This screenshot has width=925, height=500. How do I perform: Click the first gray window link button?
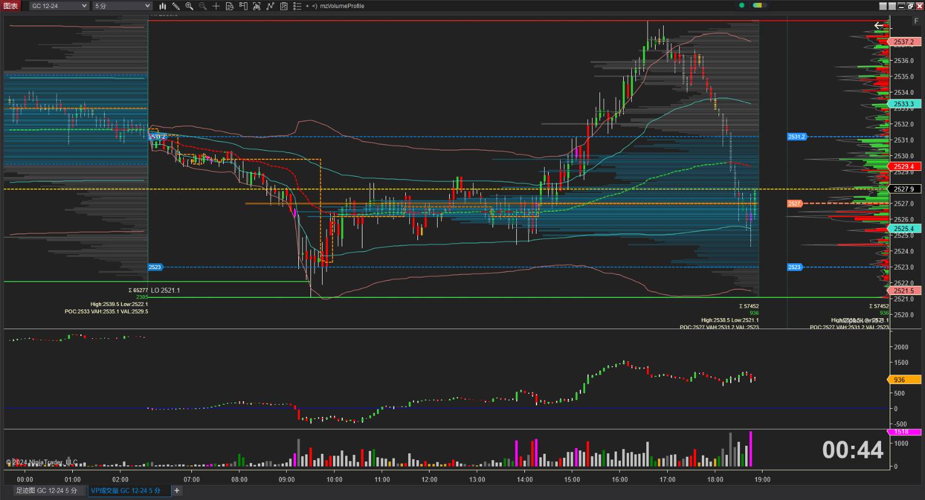point(883,6)
